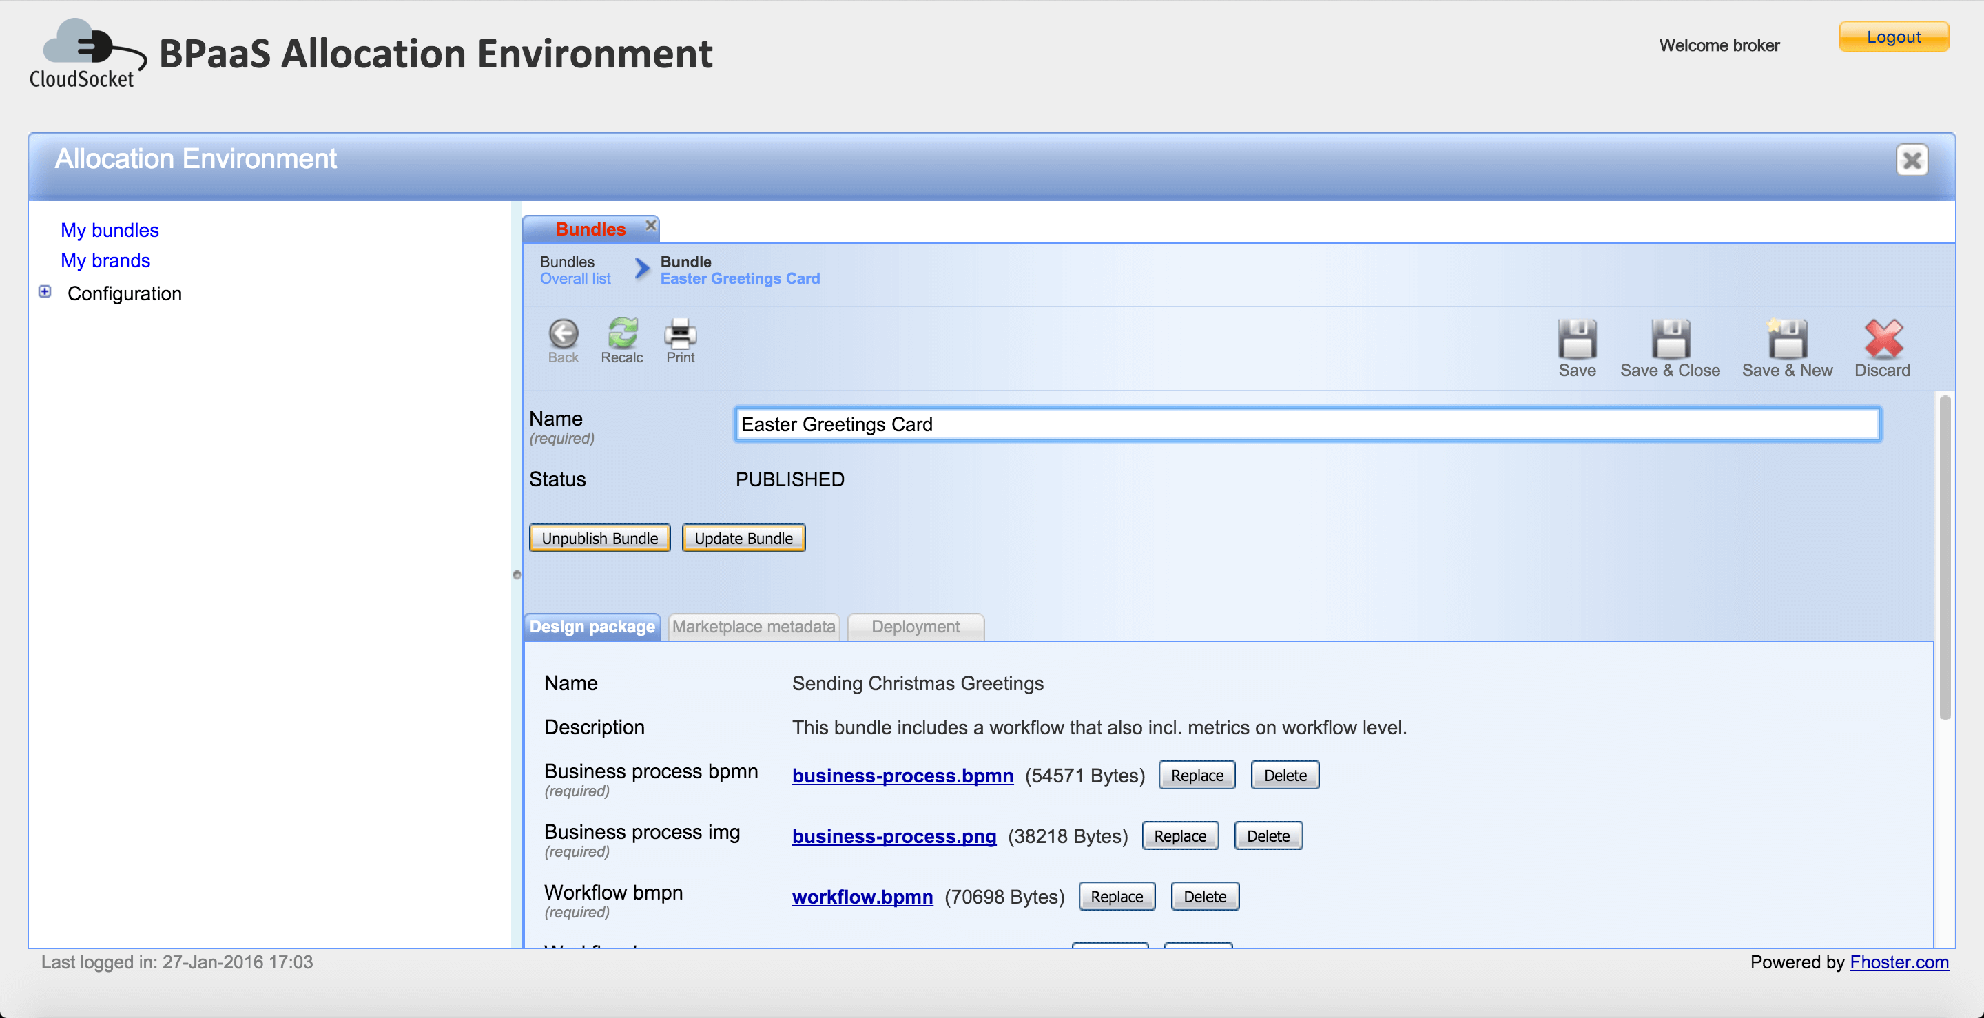The image size is (1984, 1018).
Task: Click the Save & Close icon
Action: coord(1670,339)
